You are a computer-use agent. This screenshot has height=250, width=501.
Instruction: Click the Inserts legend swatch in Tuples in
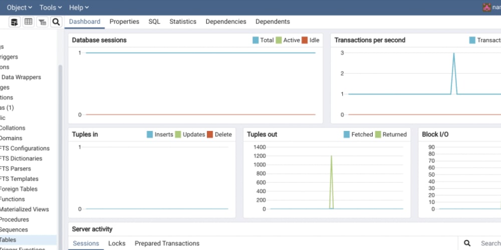click(150, 134)
